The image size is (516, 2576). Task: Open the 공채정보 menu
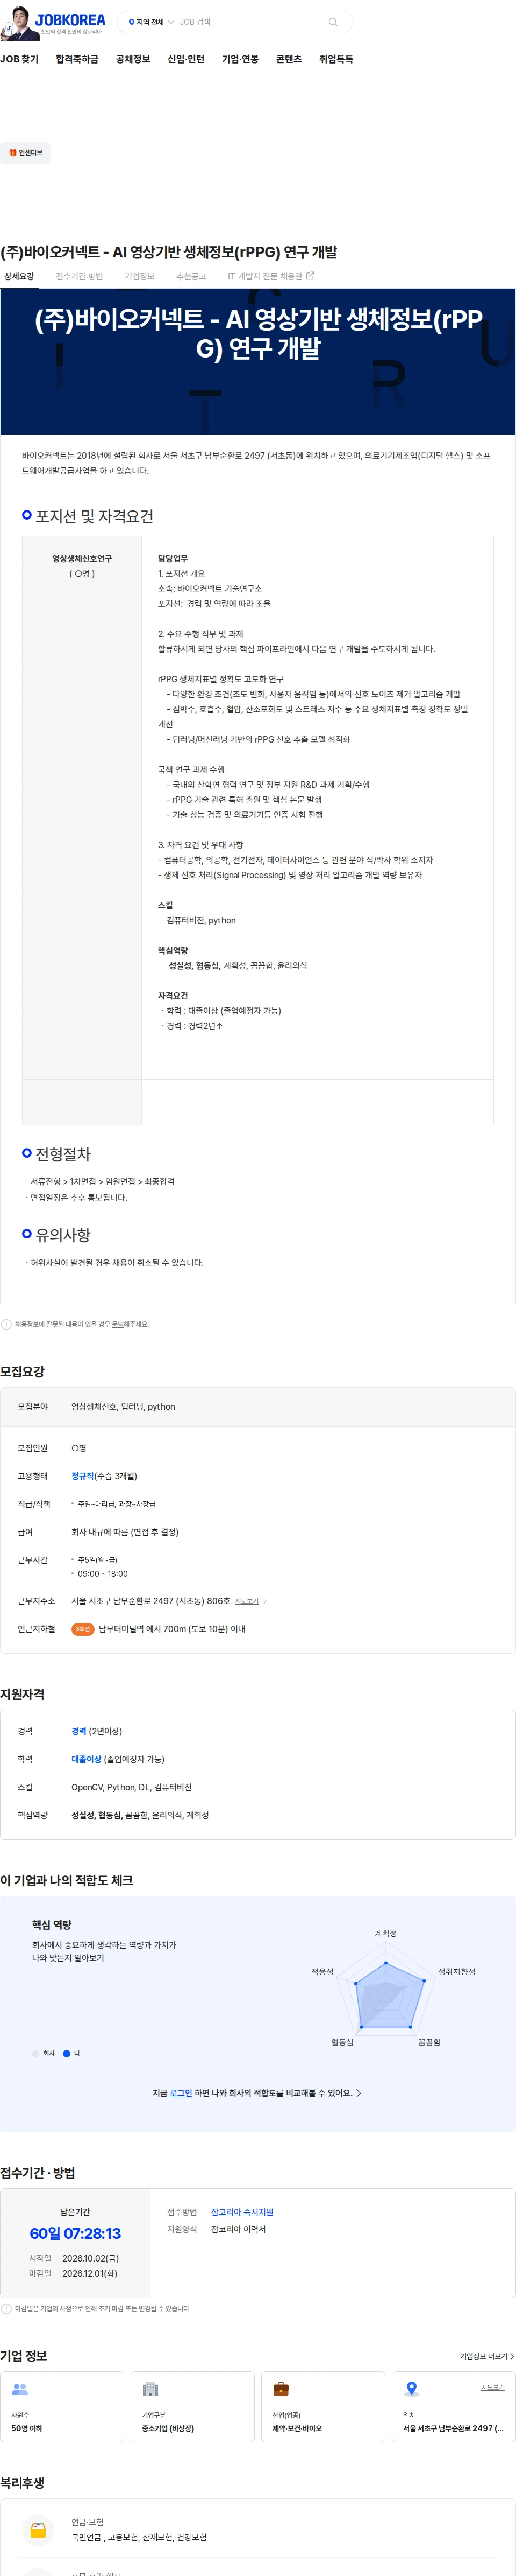[x=133, y=59]
